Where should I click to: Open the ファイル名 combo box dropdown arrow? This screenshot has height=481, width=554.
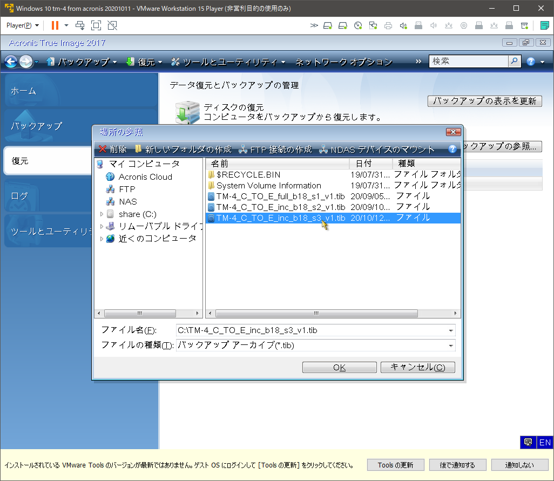pyautogui.click(x=451, y=330)
